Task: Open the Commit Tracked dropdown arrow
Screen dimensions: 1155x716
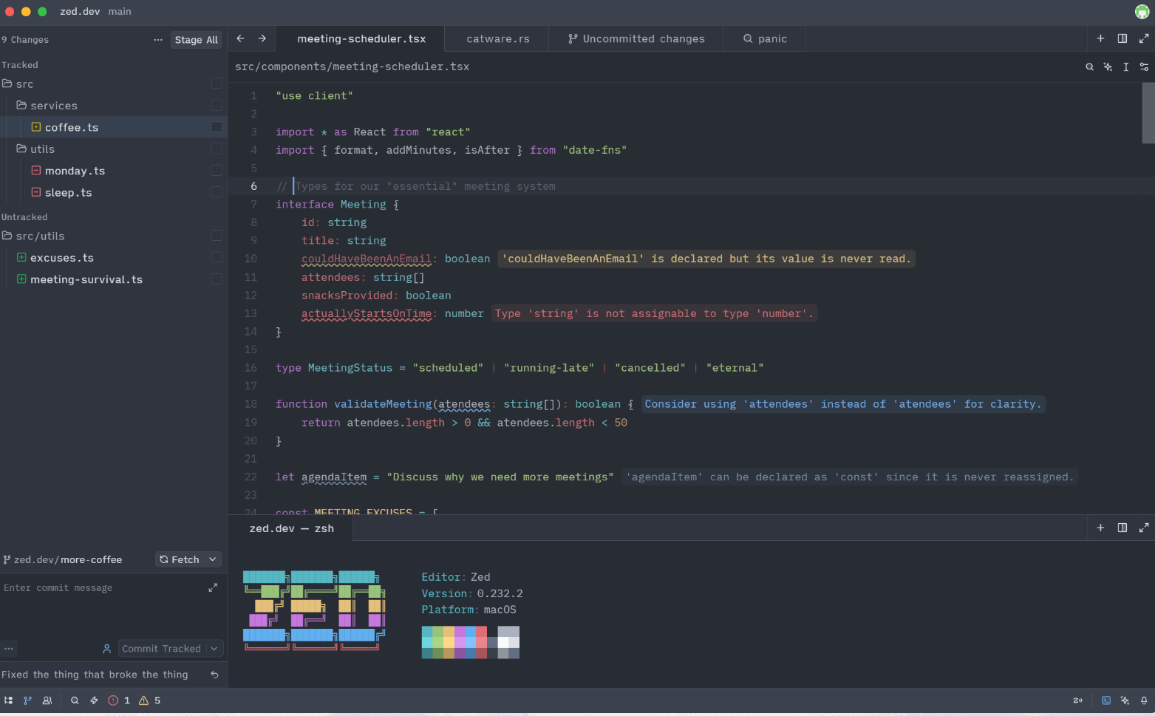Action: [214, 649]
